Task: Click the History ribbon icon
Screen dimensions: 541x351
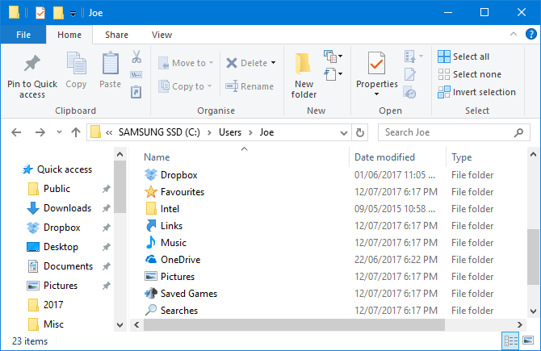Action: pos(409,92)
